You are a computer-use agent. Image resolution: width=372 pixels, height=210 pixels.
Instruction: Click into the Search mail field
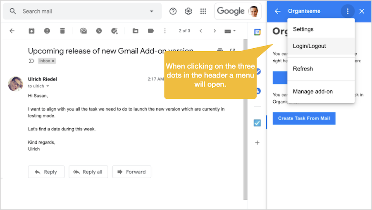coord(83,11)
